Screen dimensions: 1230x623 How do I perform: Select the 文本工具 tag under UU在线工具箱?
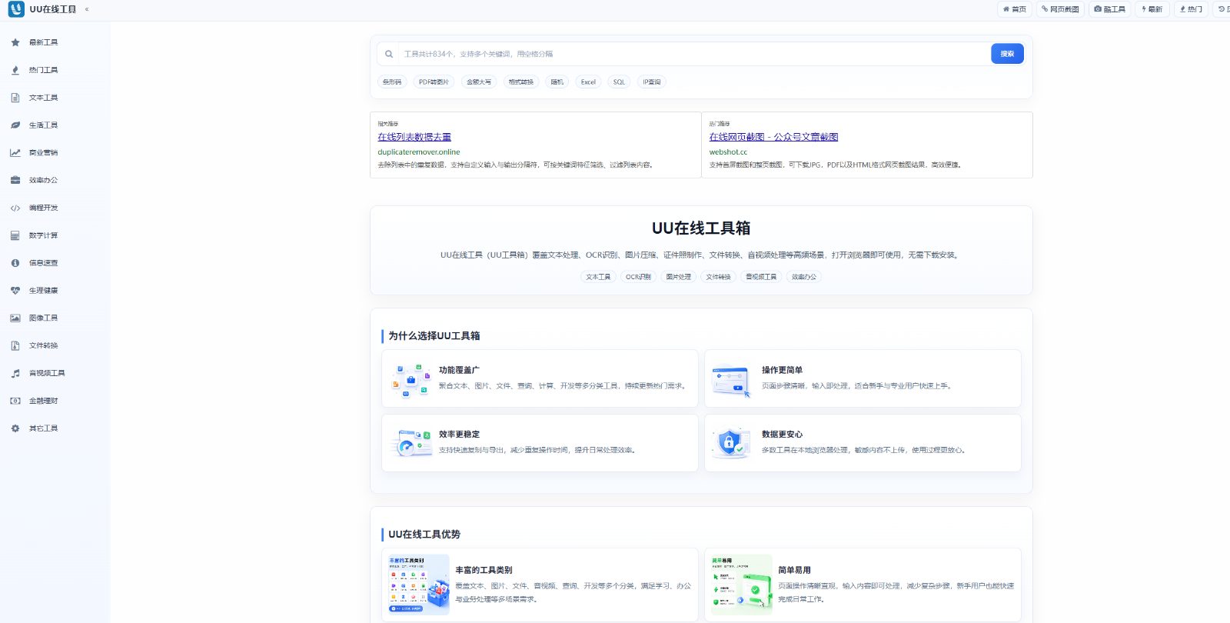598,277
